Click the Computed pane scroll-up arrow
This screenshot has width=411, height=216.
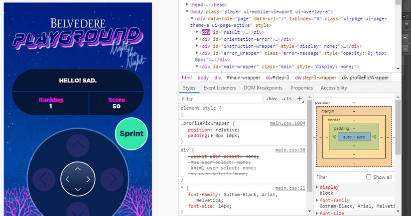tap(398, 97)
